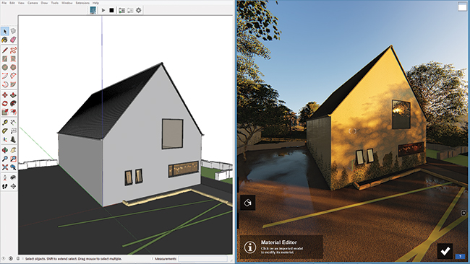Start LiveSync with the play button
Image resolution: width=470 pixels, height=264 pixels.
tap(103, 10)
